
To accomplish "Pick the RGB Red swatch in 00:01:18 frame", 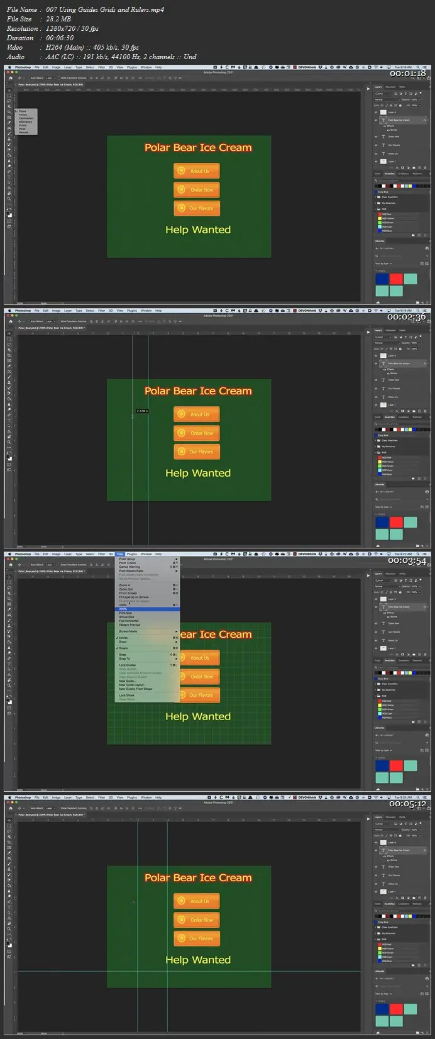I will (380, 214).
